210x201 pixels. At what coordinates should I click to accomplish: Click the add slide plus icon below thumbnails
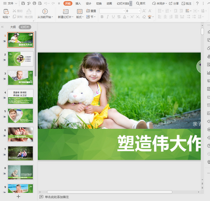click(18, 196)
